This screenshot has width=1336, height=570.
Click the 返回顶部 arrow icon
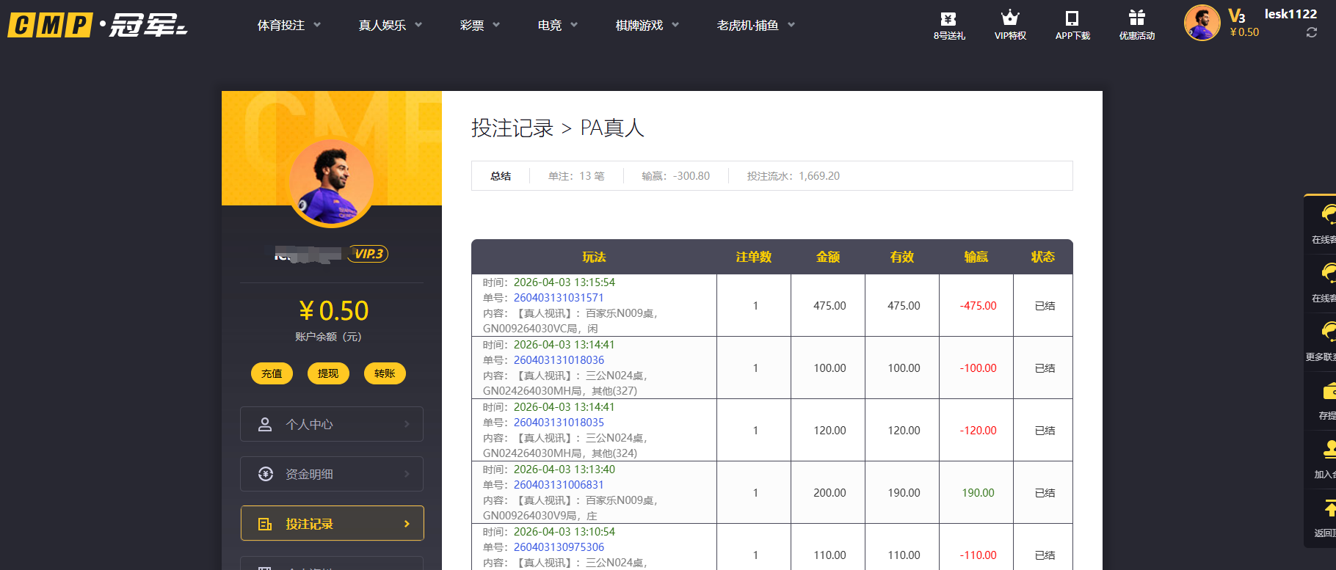point(1329,508)
